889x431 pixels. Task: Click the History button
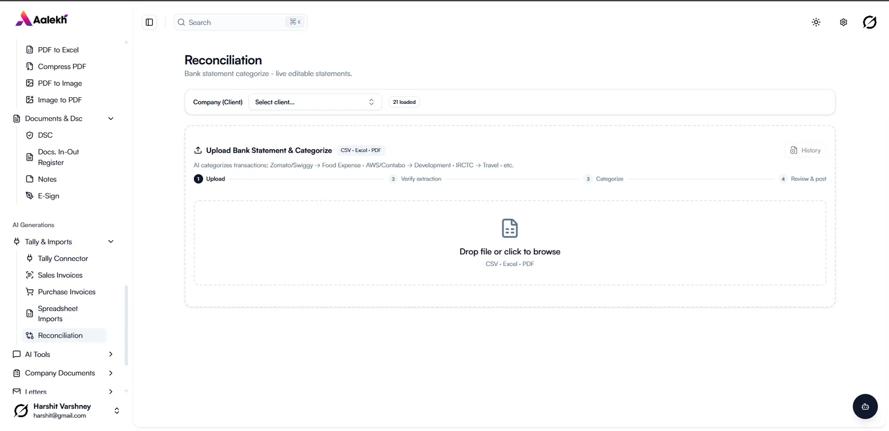[805, 151]
